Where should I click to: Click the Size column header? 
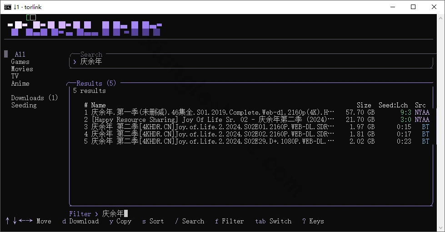tap(364, 105)
